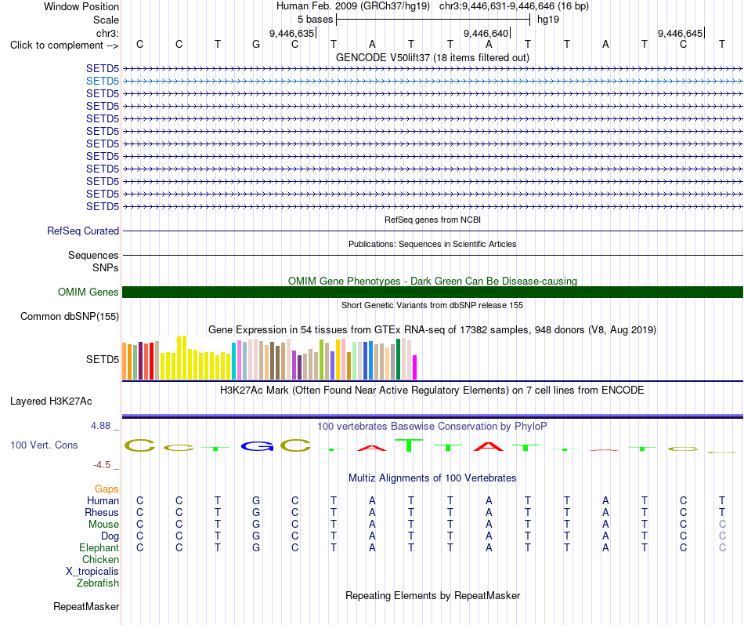Select the SETD5 label beside the GTEx bar chart

click(103, 359)
